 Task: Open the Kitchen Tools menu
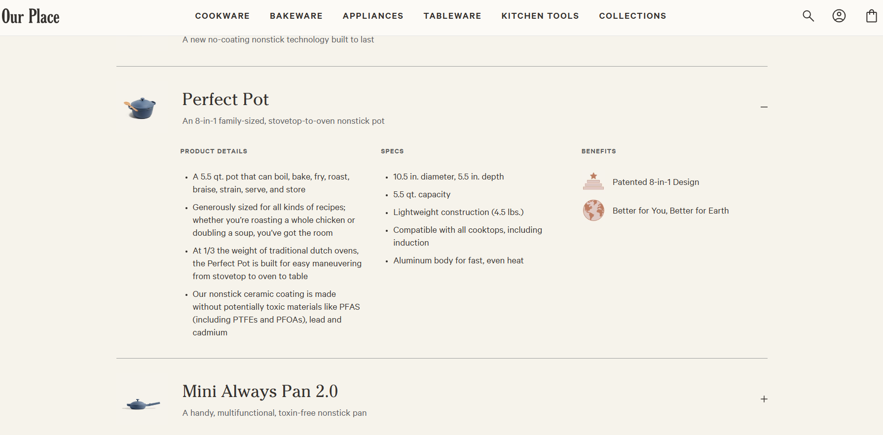[540, 16]
